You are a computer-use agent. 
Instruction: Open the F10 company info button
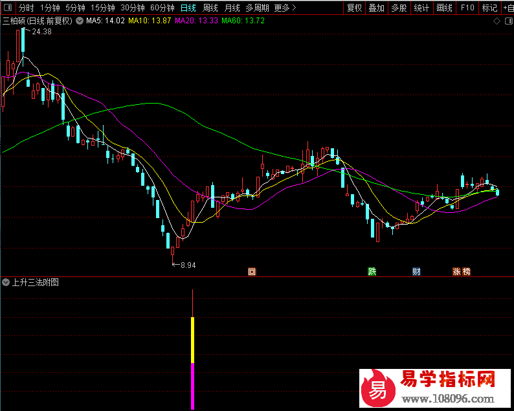[467, 8]
